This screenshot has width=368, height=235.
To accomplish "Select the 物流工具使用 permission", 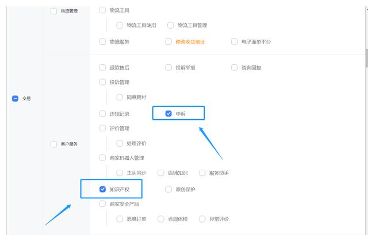I will [x=120, y=25].
